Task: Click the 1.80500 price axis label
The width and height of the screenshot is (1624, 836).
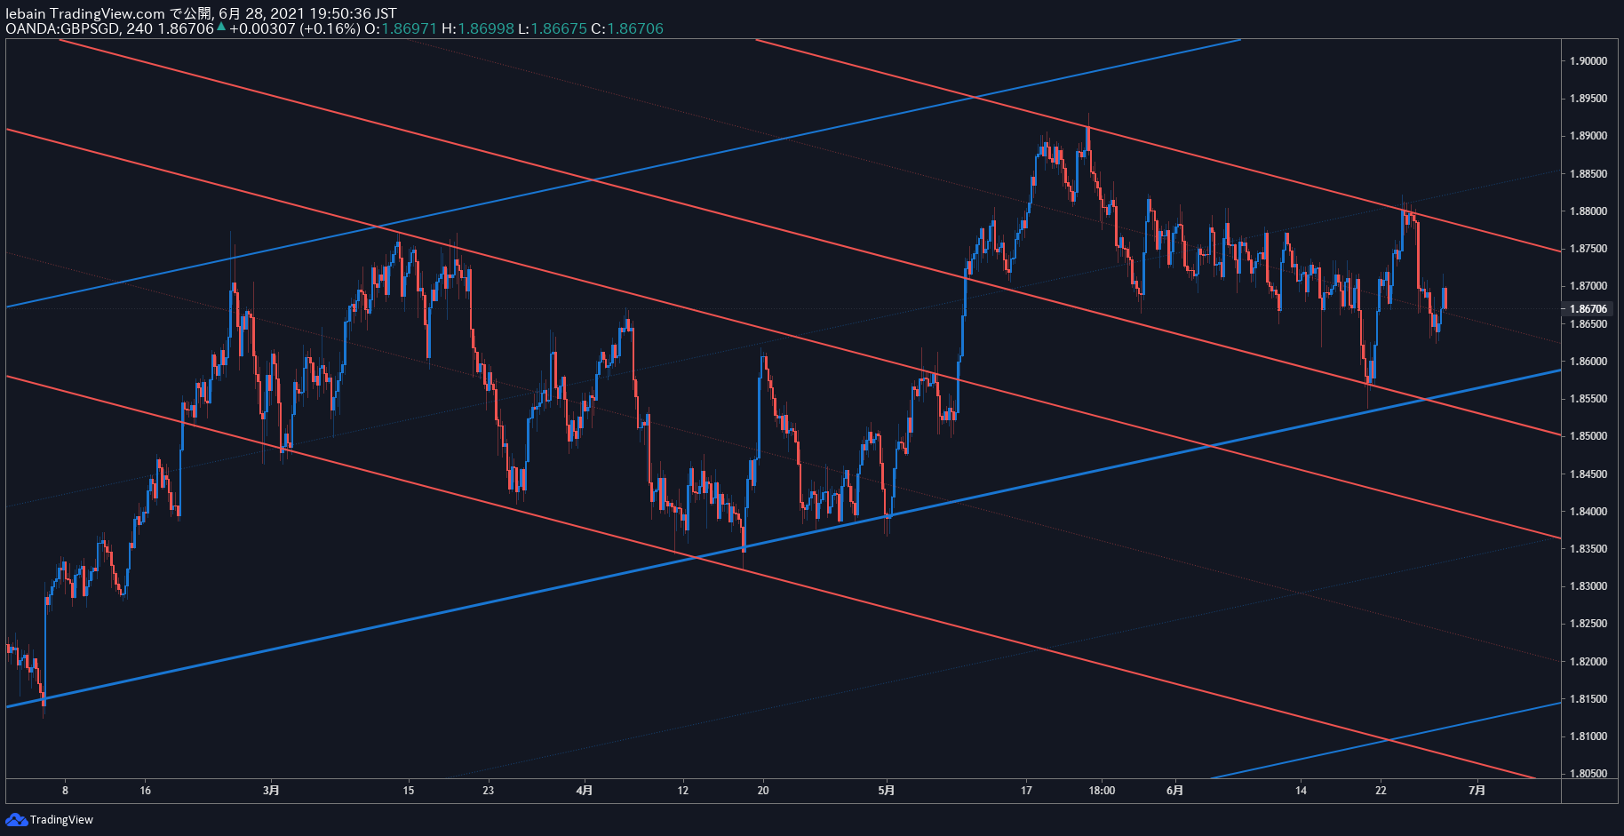Action: tap(1588, 774)
